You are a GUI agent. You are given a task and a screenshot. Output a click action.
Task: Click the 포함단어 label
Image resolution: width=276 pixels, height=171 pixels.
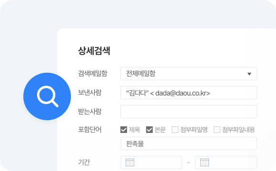(89, 130)
